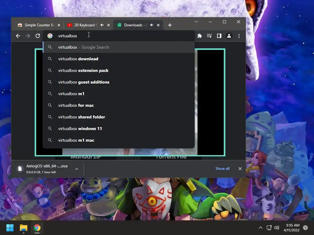Select the virtualbox download suggestion

(119, 59)
